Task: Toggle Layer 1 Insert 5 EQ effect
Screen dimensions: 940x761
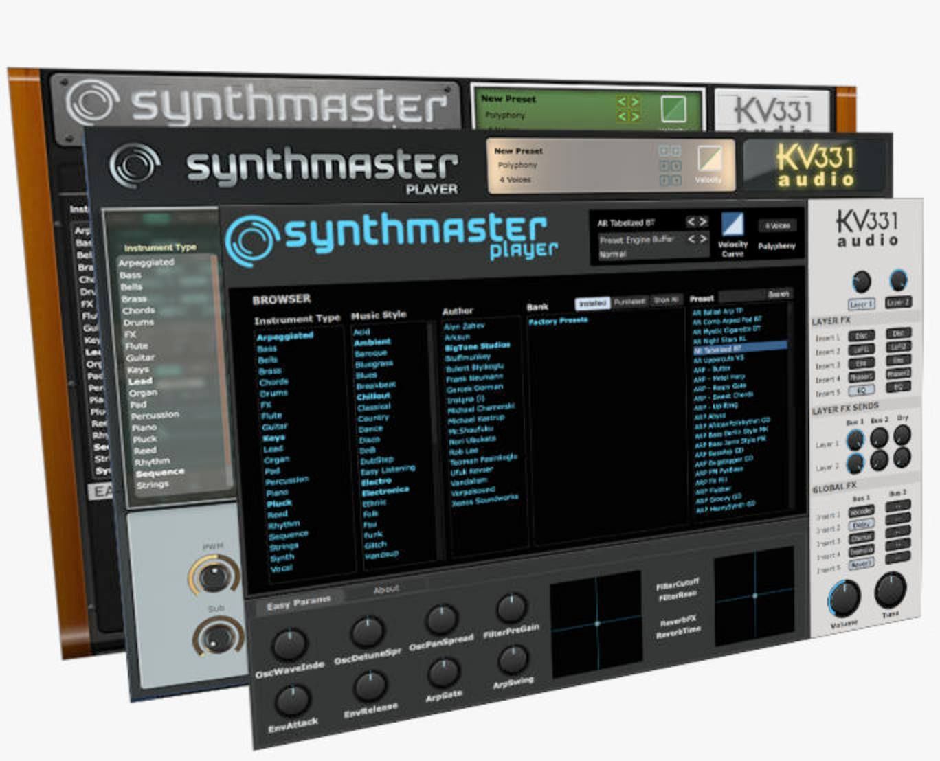Action: (861, 390)
